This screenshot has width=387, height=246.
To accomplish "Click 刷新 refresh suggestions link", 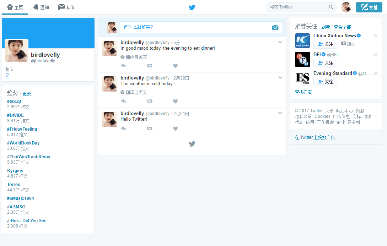I will [x=326, y=27].
